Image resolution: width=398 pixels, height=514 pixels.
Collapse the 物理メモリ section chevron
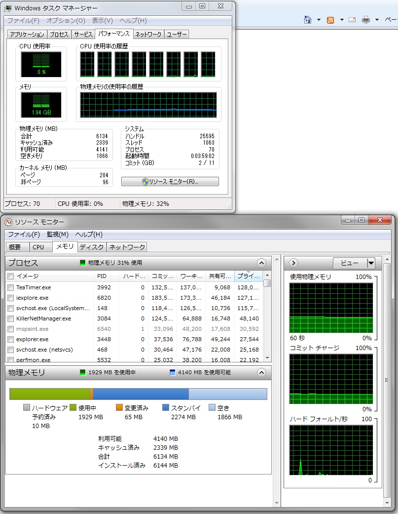coord(261,372)
